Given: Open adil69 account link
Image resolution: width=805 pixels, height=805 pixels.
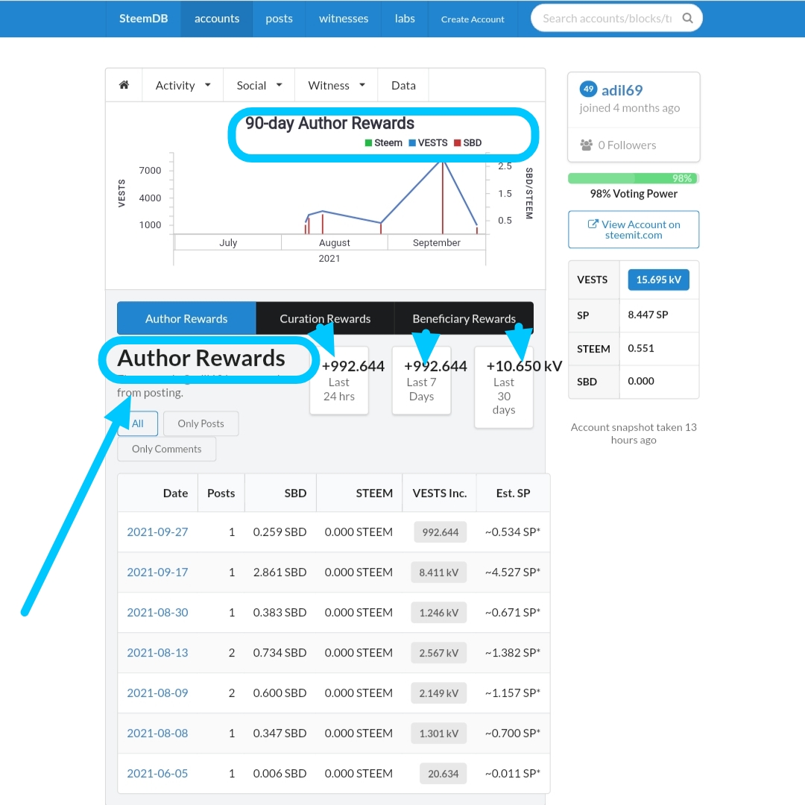Looking at the screenshot, I should coord(622,90).
